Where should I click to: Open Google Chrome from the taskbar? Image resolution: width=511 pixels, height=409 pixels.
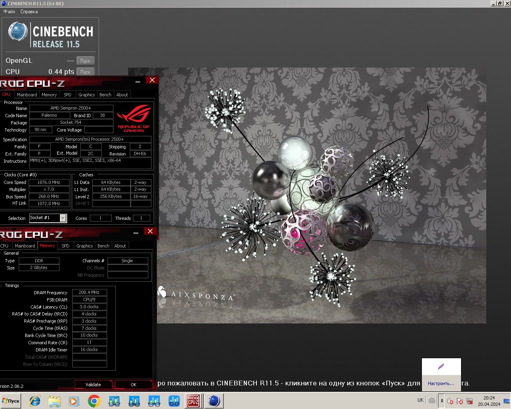(94, 401)
